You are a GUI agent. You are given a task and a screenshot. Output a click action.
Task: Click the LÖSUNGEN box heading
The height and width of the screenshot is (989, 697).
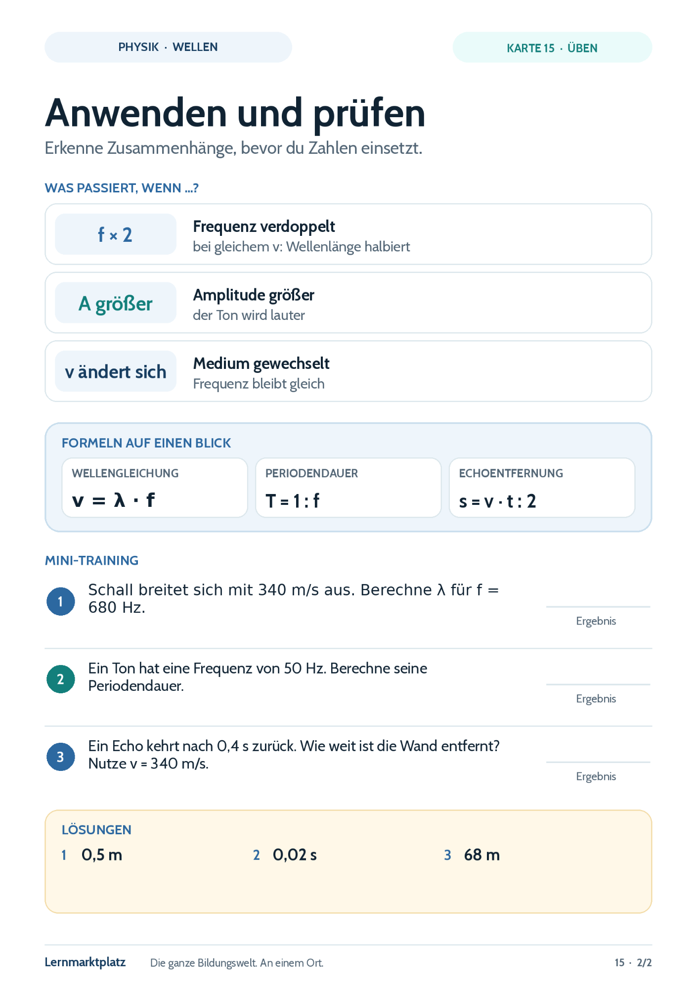click(x=96, y=830)
